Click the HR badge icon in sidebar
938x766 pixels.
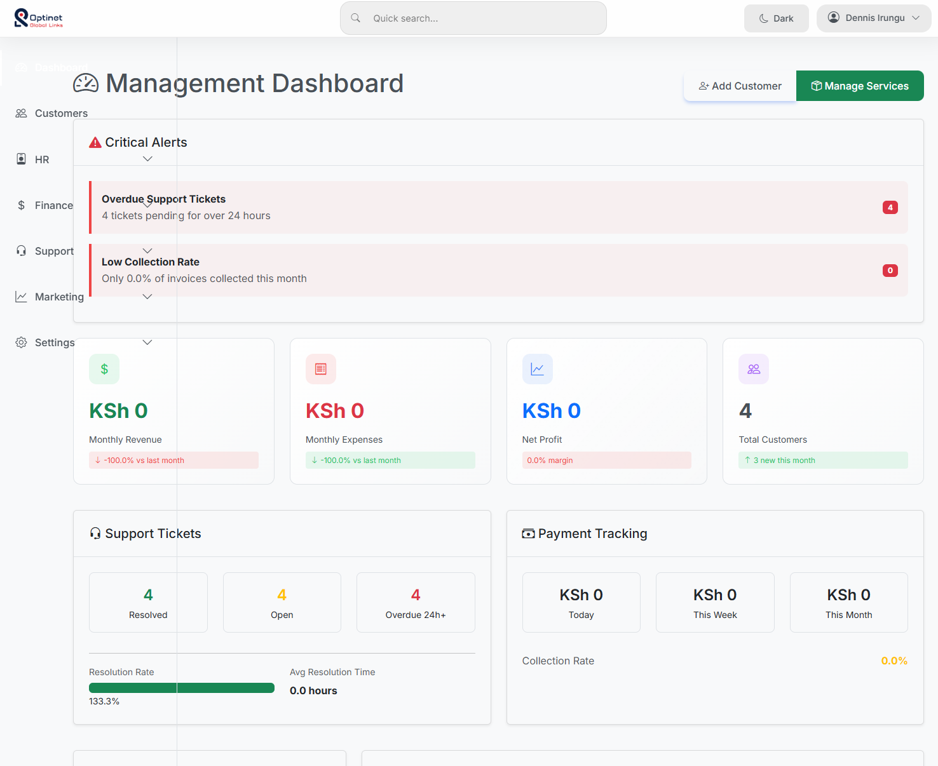click(x=21, y=159)
